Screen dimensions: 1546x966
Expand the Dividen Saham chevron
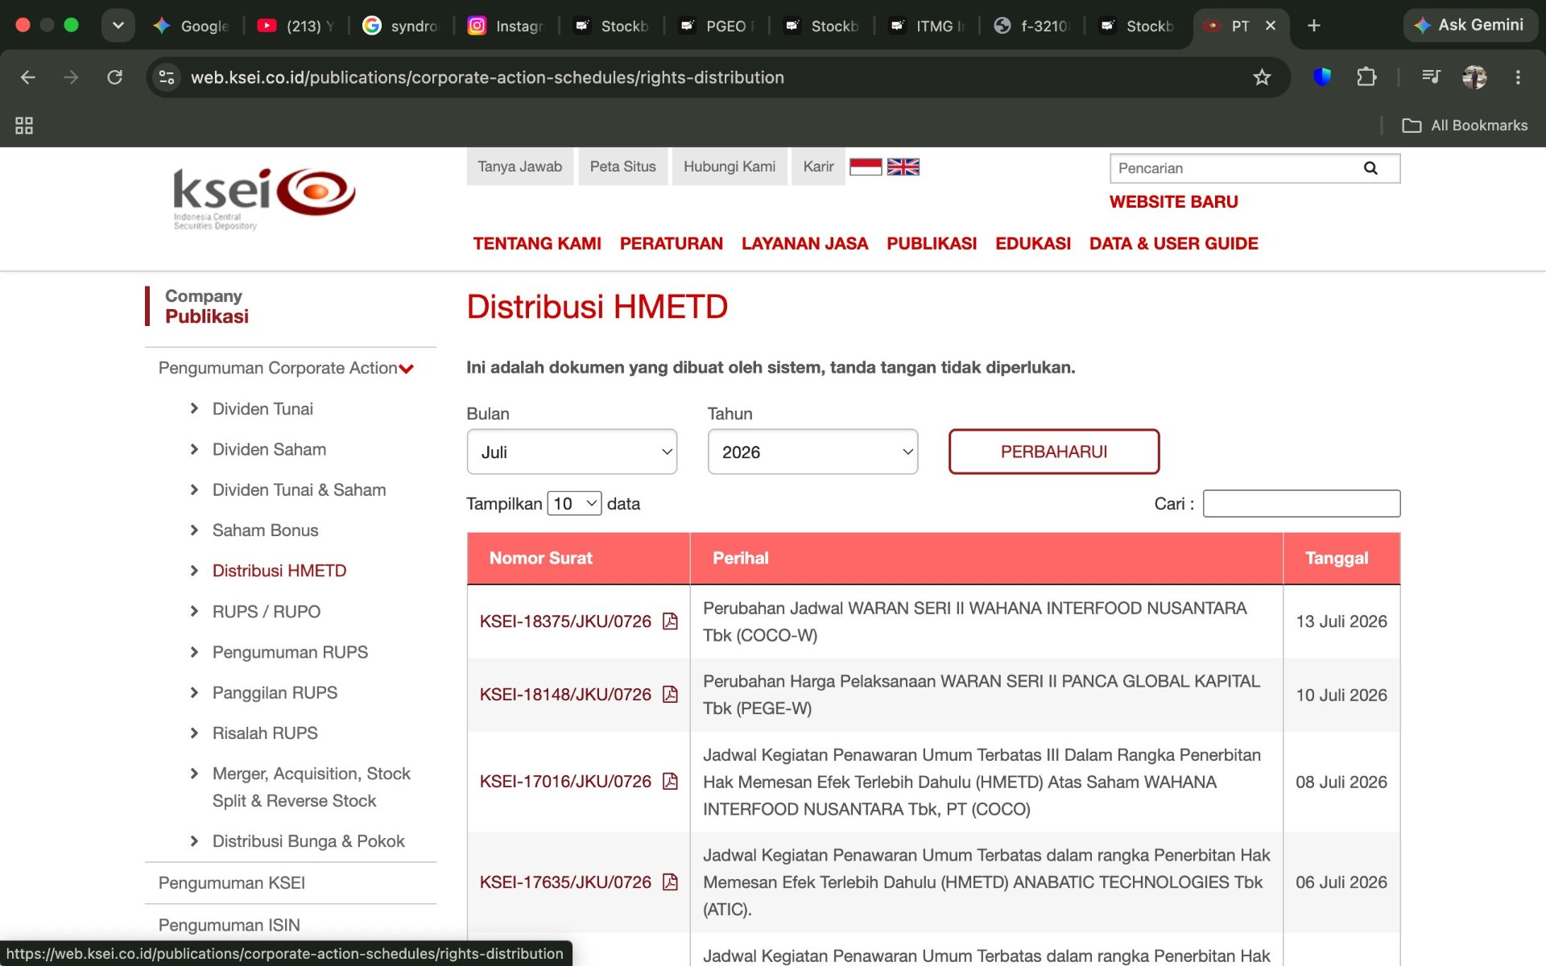point(194,449)
